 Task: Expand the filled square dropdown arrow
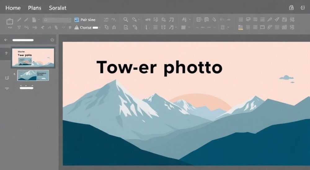189,28
